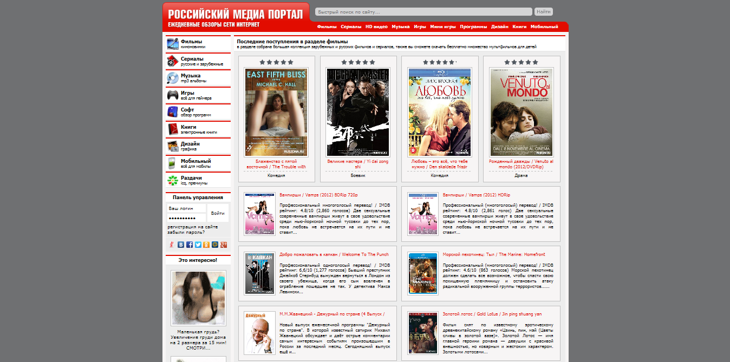Sign in with the Google+ icon
The width and height of the screenshot is (730, 362).
click(x=224, y=245)
